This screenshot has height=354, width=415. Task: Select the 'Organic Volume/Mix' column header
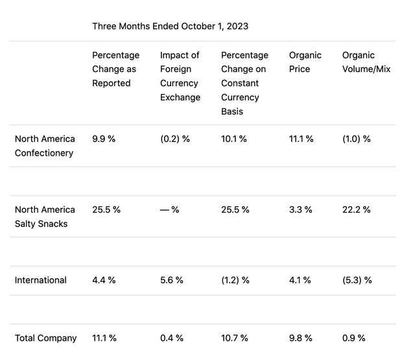[x=366, y=62]
